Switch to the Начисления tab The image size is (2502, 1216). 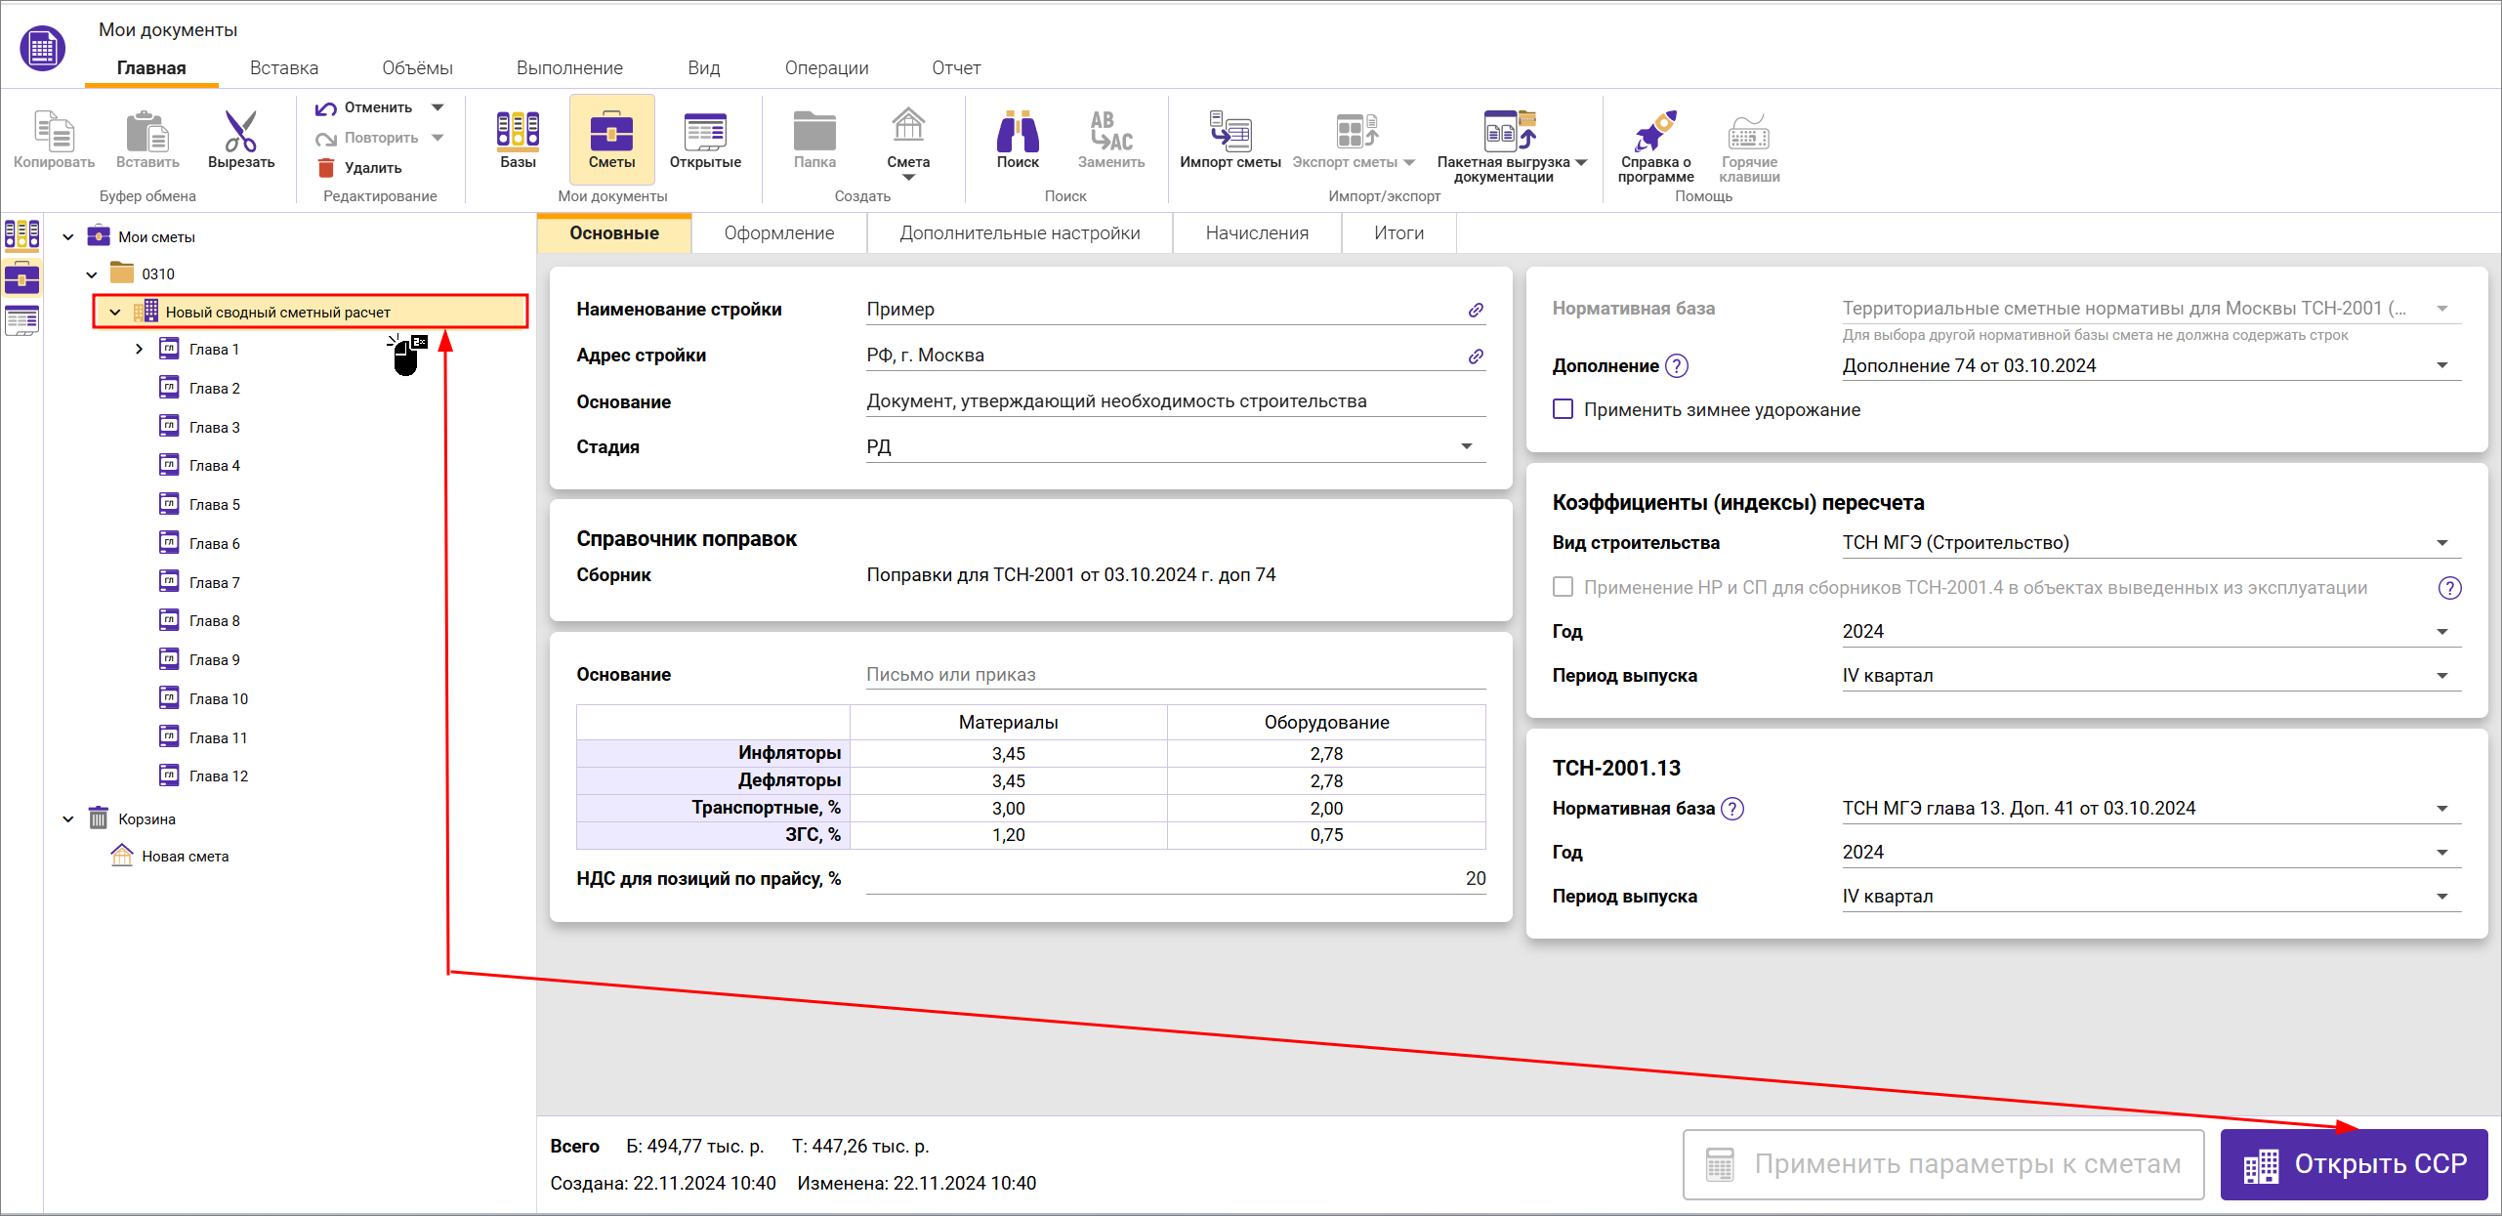coord(1256,233)
